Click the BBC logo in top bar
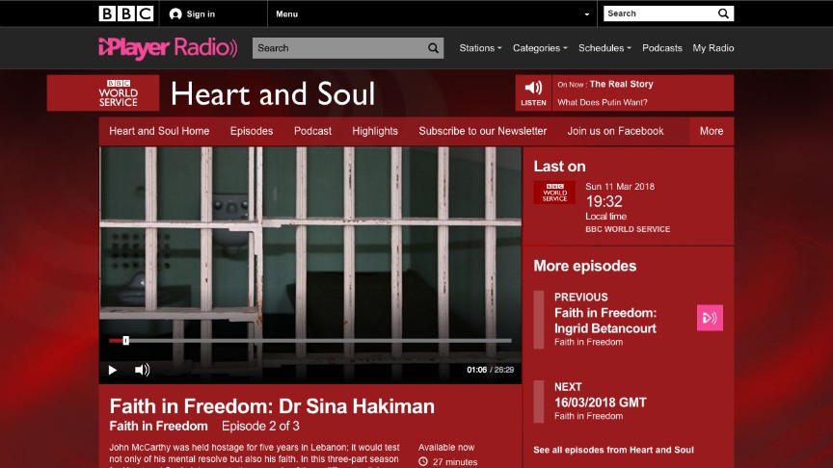Screen dimensions: 833x468 pyautogui.click(x=126, y=13)
